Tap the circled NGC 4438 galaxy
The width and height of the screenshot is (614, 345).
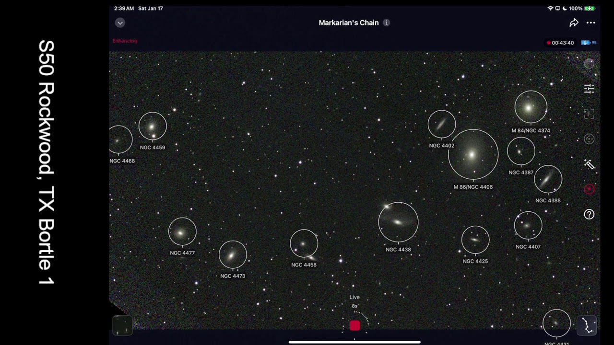[398, 222]
